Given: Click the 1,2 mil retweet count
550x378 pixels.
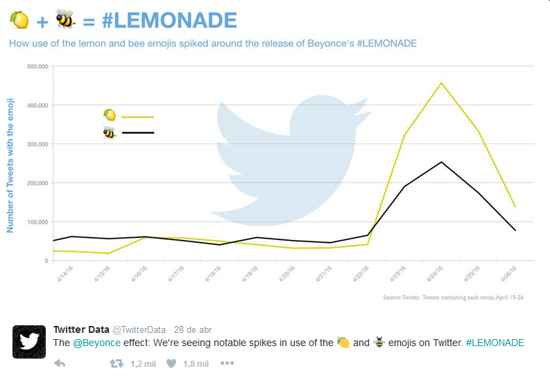Looking at the screenshot, I should [x=143, y=363].
